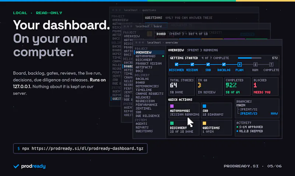
Task: Click the Getting Started progress bar
Action: tap(250, 58)
